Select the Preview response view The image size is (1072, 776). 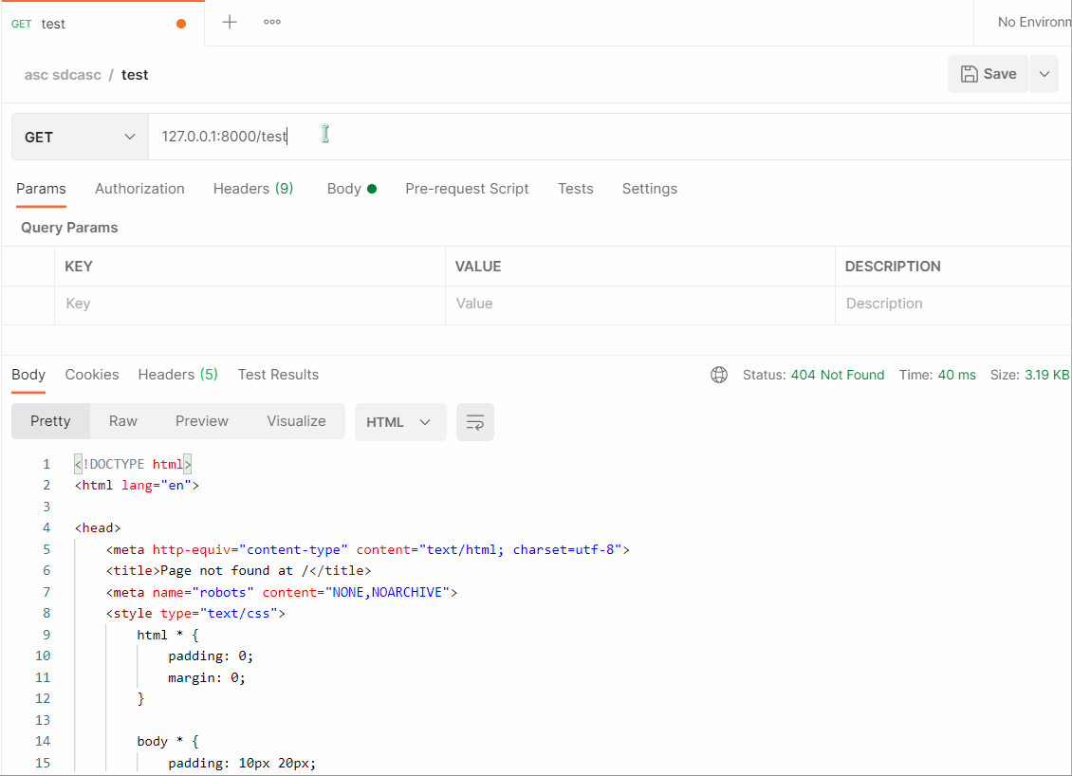point(202,421)
